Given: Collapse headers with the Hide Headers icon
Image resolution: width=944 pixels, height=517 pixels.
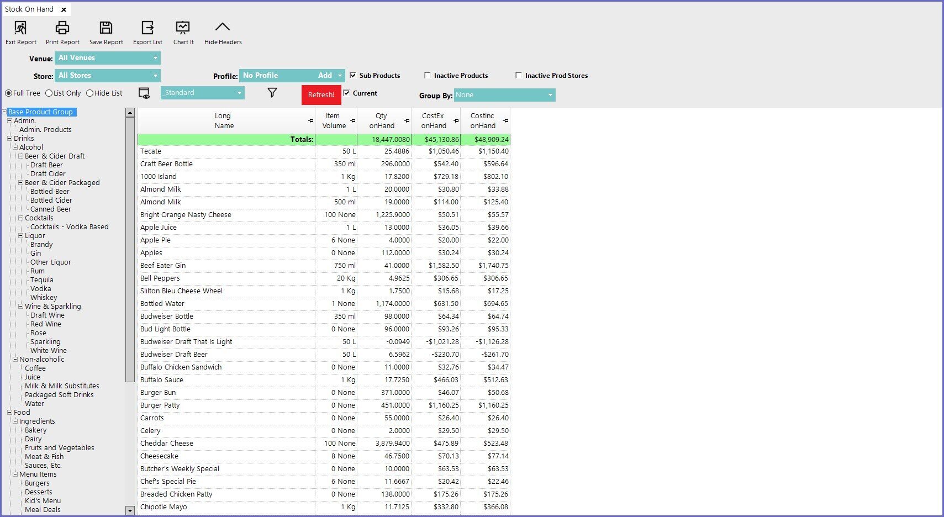Looking at the screenshot, I should tap(223, 28).
